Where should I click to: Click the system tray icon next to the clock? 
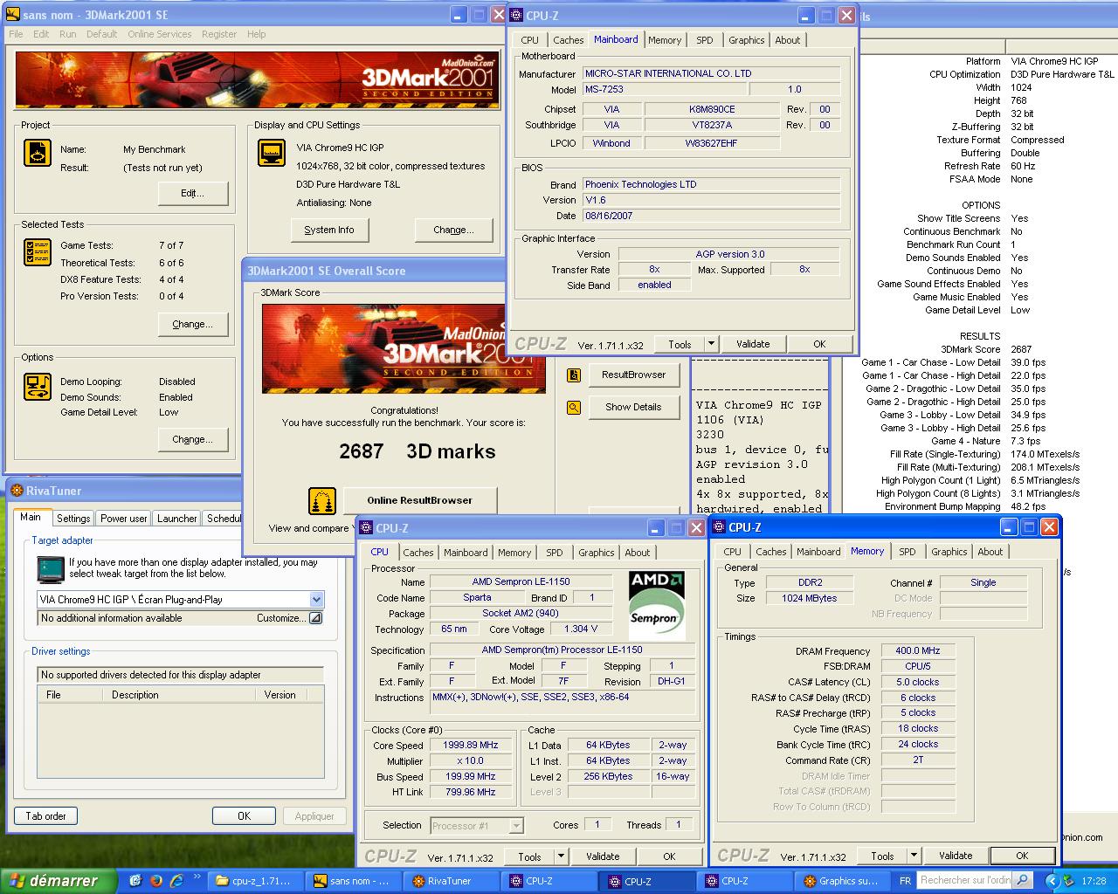point(1069,881)
